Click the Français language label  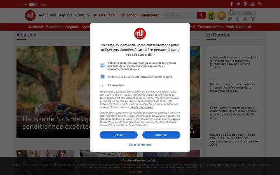pos(22,4)
